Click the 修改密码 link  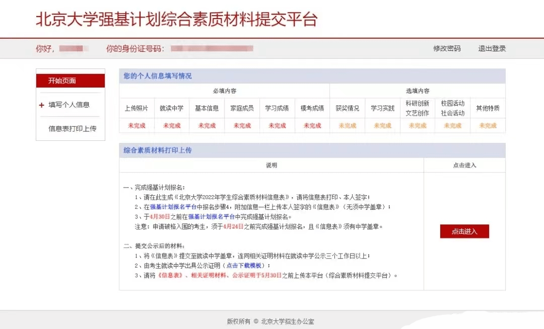(x=447, y=48)
